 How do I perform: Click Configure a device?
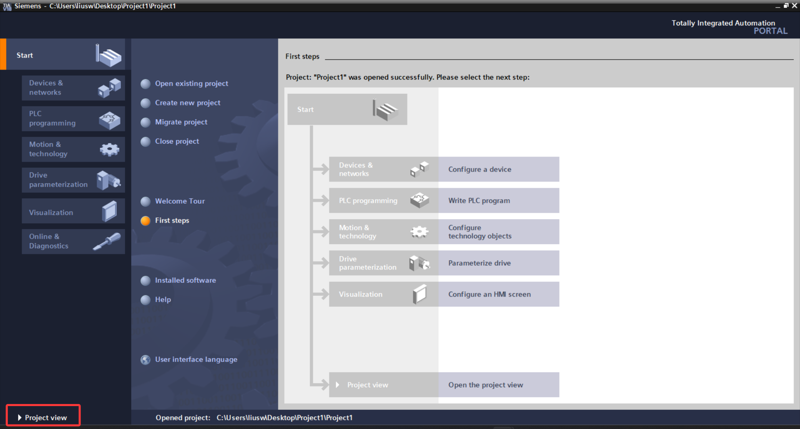tap(498, 169)
